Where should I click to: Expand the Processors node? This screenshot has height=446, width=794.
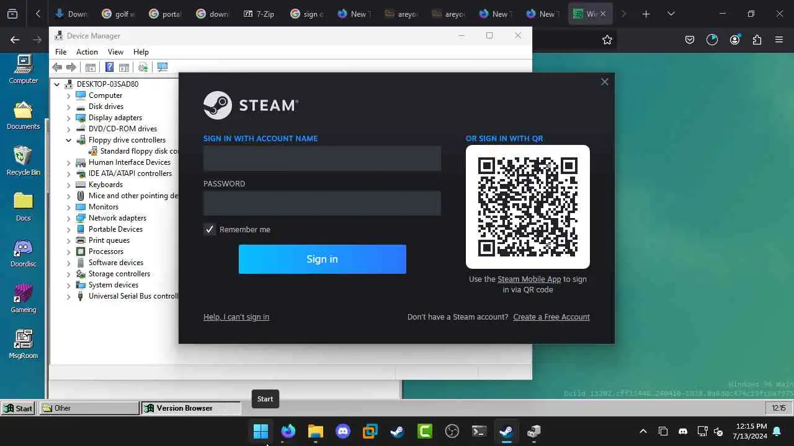click(x=69, y=251)
